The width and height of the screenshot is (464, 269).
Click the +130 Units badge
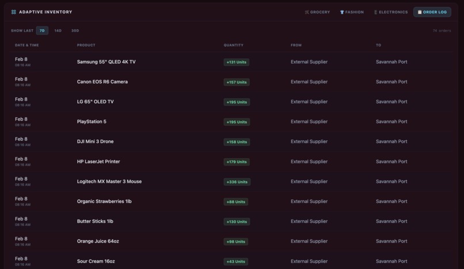237,222
